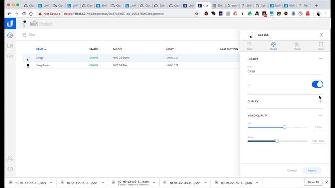Click the STATUS column header
Screen dimensions: 335x188
94,49
